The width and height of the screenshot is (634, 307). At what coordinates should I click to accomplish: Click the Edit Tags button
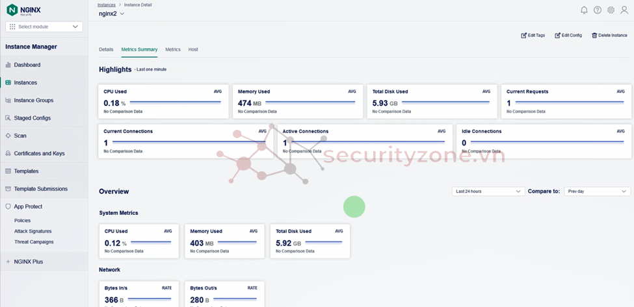coord(533,35)
